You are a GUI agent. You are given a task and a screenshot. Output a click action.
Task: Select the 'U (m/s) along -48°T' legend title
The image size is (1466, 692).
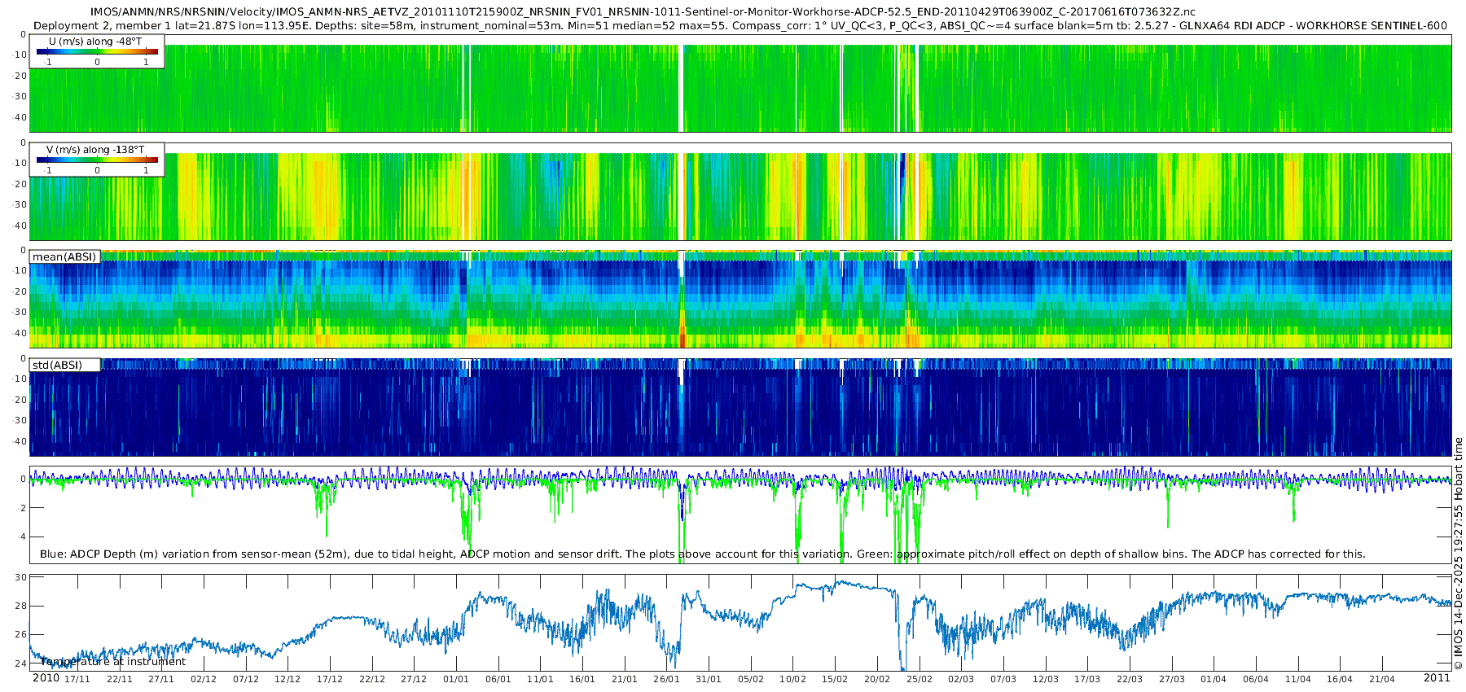click(x=95, y=41)
